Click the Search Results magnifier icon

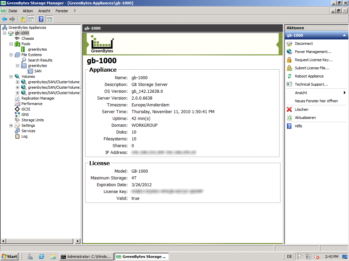click(x=24, y=60)
